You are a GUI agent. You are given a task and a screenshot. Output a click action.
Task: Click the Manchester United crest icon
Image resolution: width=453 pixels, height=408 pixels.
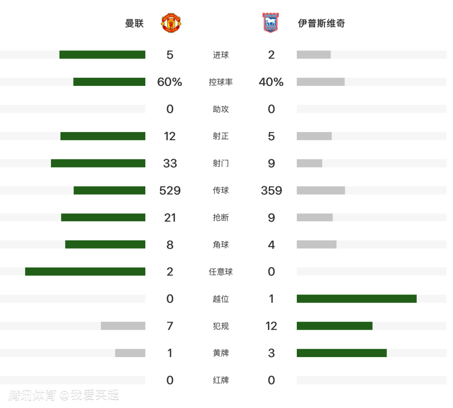171,23
